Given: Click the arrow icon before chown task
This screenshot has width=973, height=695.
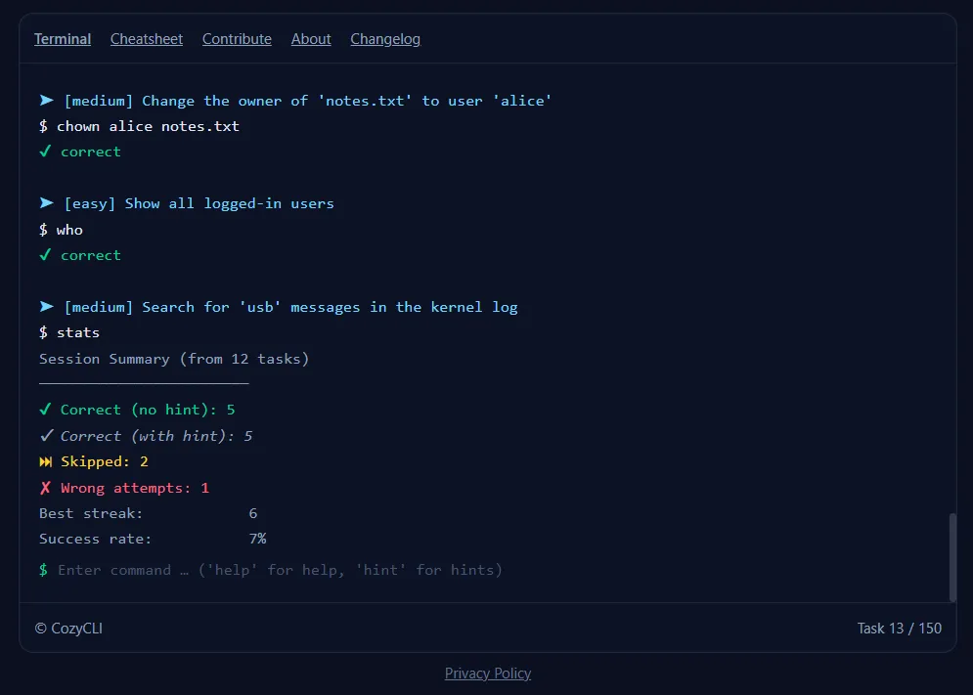Looking at the screenshot, I should tap(47, 100).
